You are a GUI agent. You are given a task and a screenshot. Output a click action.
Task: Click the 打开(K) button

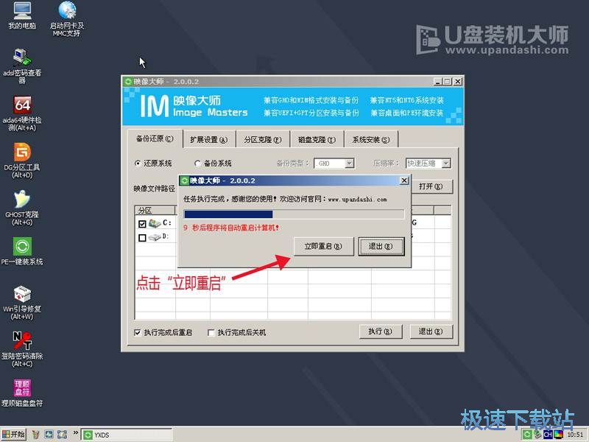point(431,186)
